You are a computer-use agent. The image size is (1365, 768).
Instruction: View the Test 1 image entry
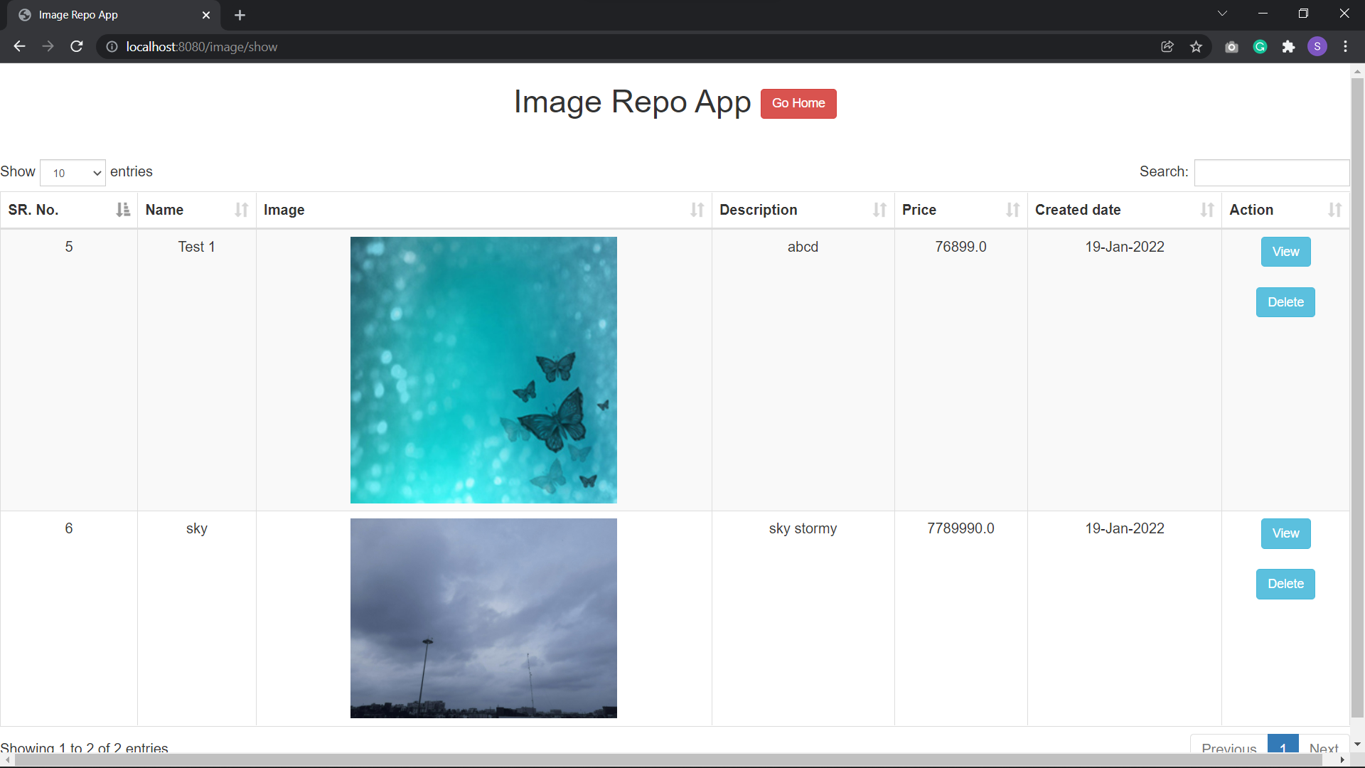click(x=1285, y=252)
